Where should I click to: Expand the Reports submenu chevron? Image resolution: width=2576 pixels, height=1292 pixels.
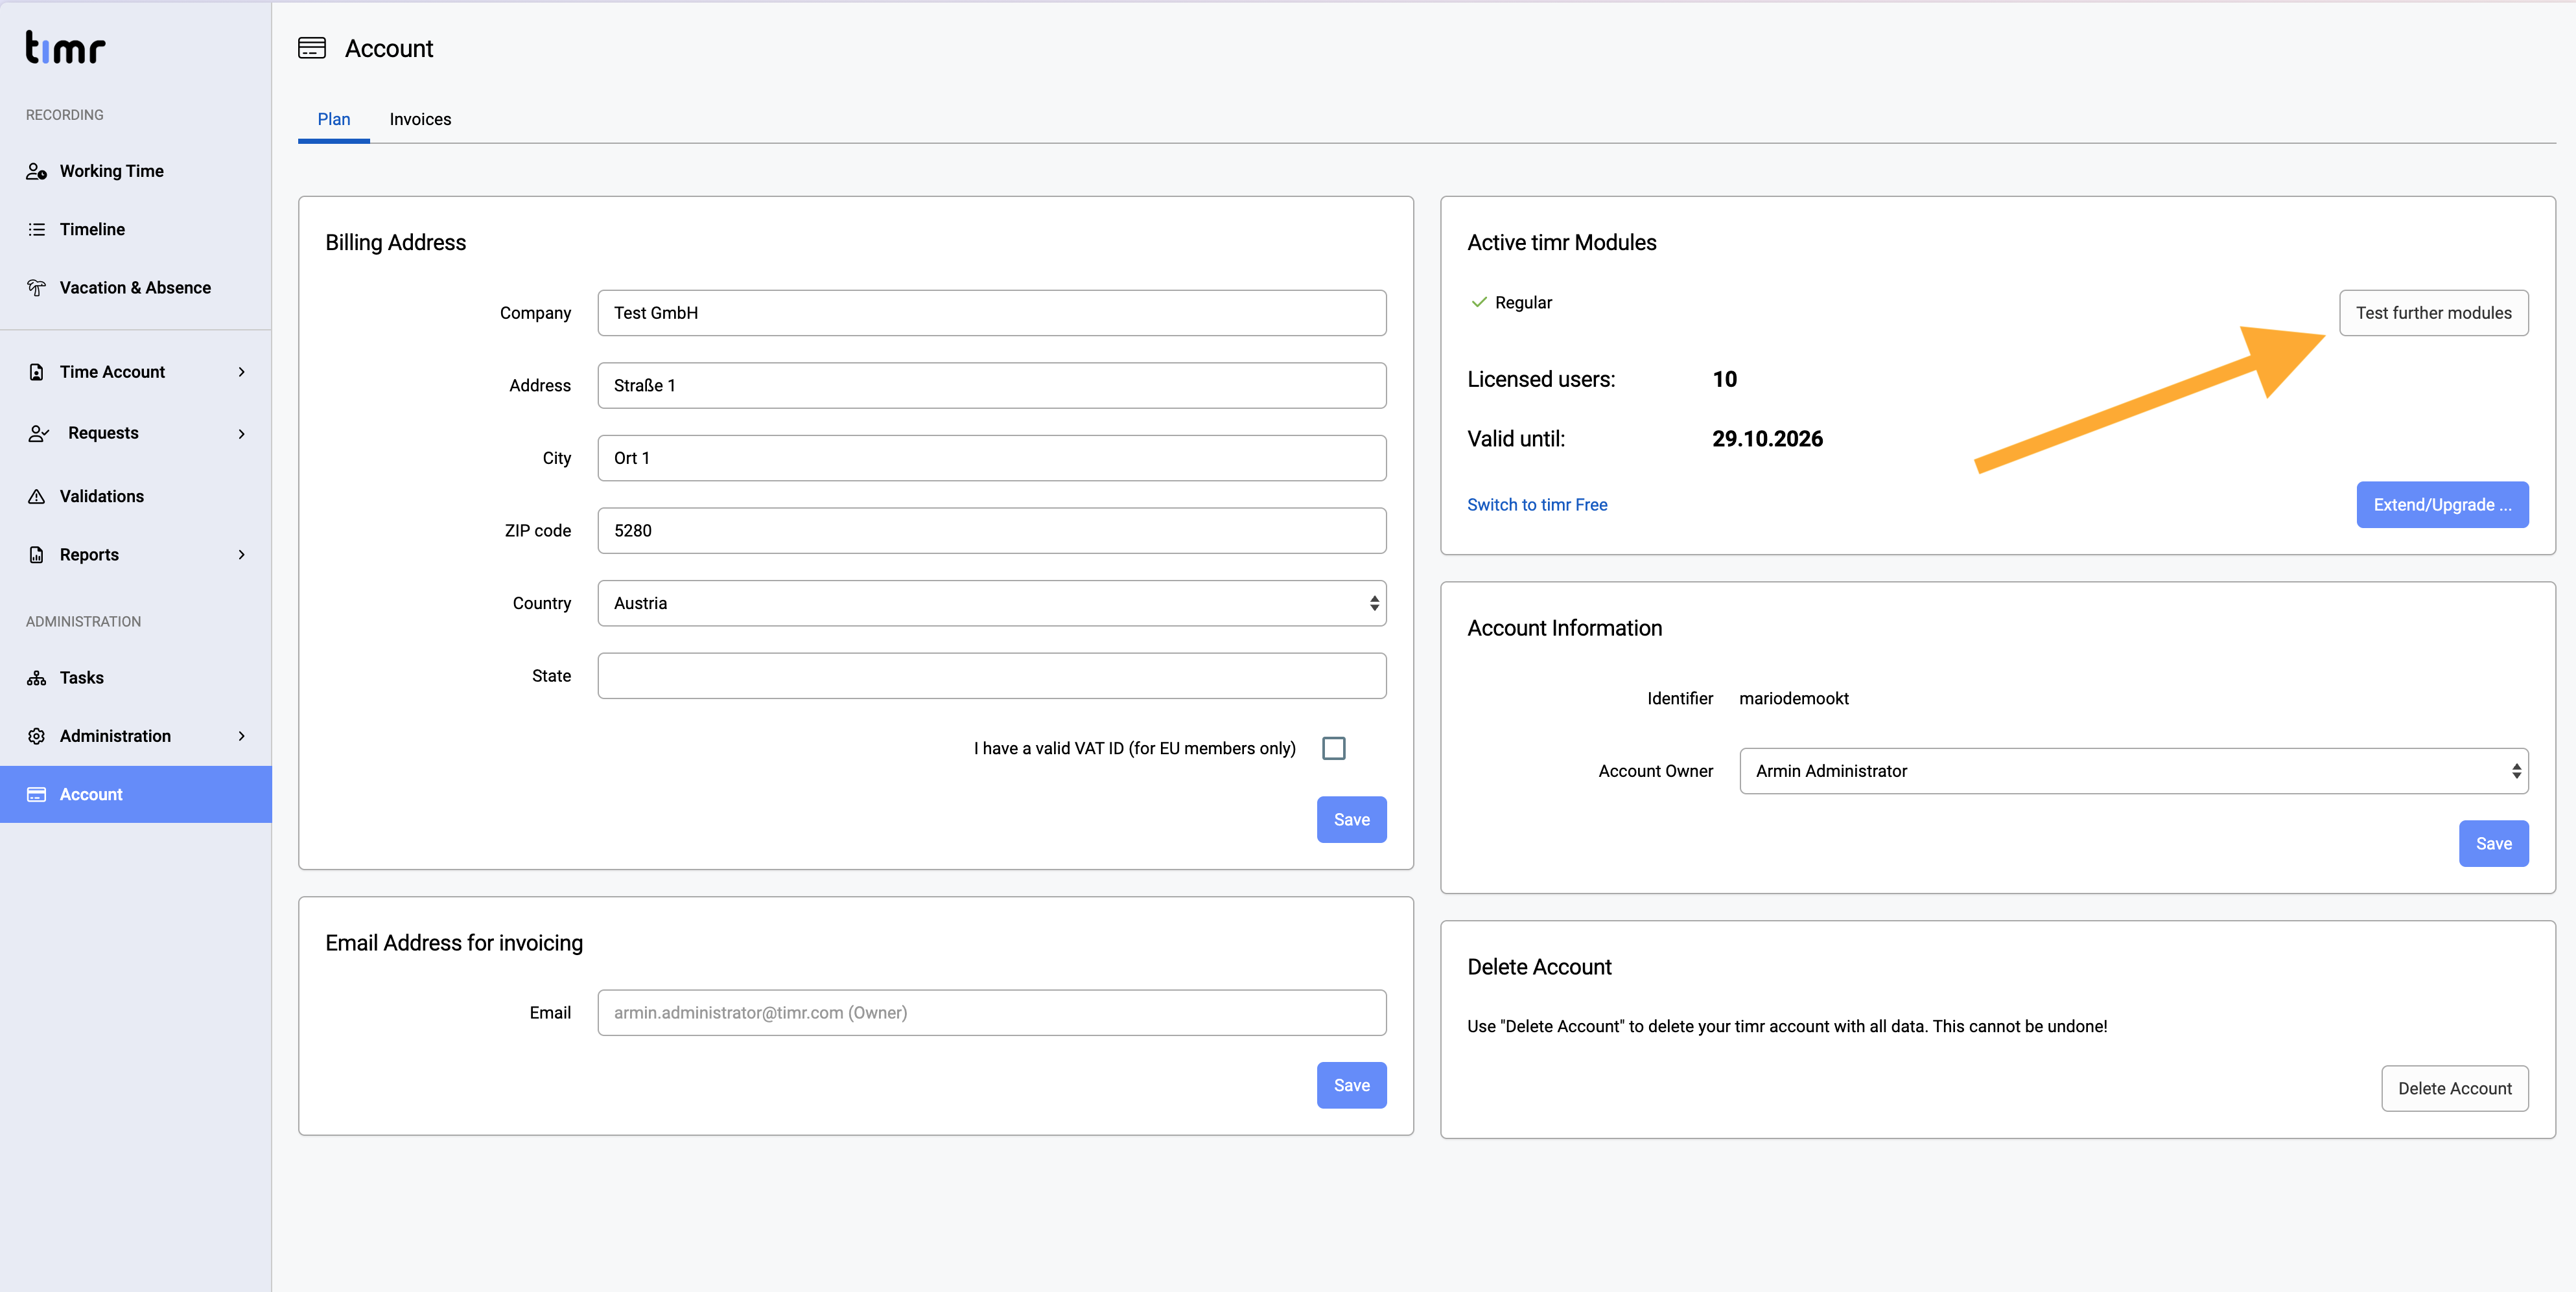241,555
